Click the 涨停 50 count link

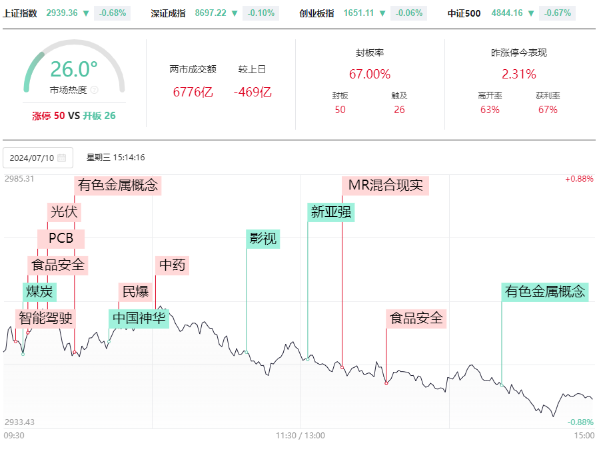[48, 116]
